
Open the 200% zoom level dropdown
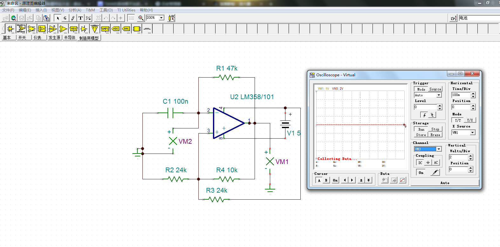pos(161,18)
